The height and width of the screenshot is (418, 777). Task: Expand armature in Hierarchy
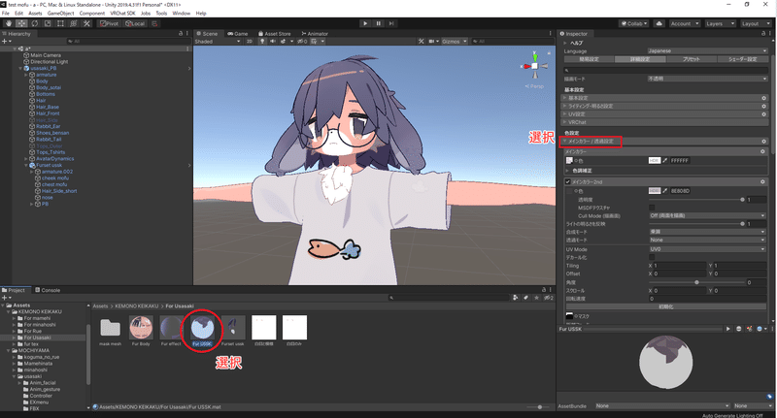click(26, 75)
